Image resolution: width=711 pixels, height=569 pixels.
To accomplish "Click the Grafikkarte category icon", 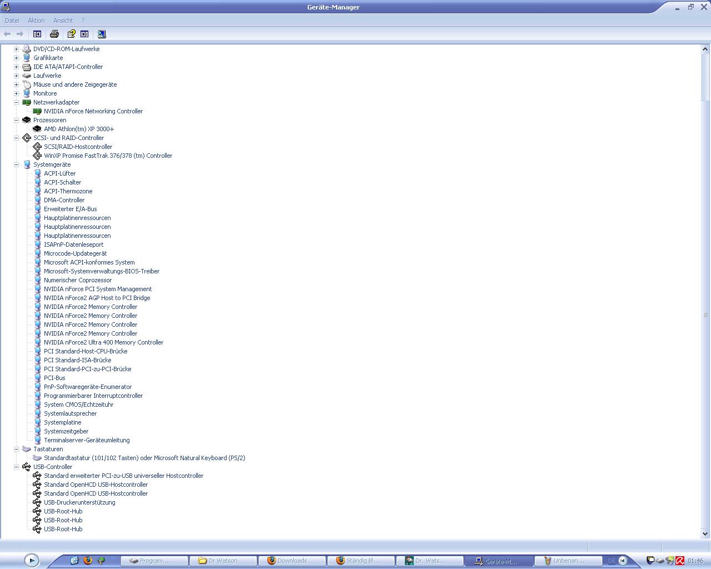I will pyautogui.click(x=26, y=58).
